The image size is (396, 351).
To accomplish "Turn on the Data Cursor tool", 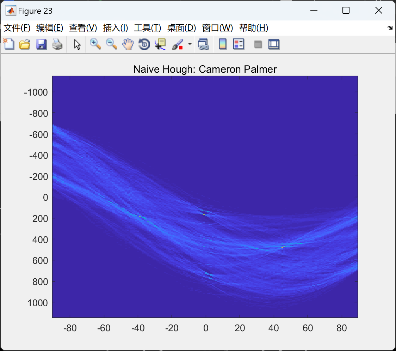I will coord(160,44).
